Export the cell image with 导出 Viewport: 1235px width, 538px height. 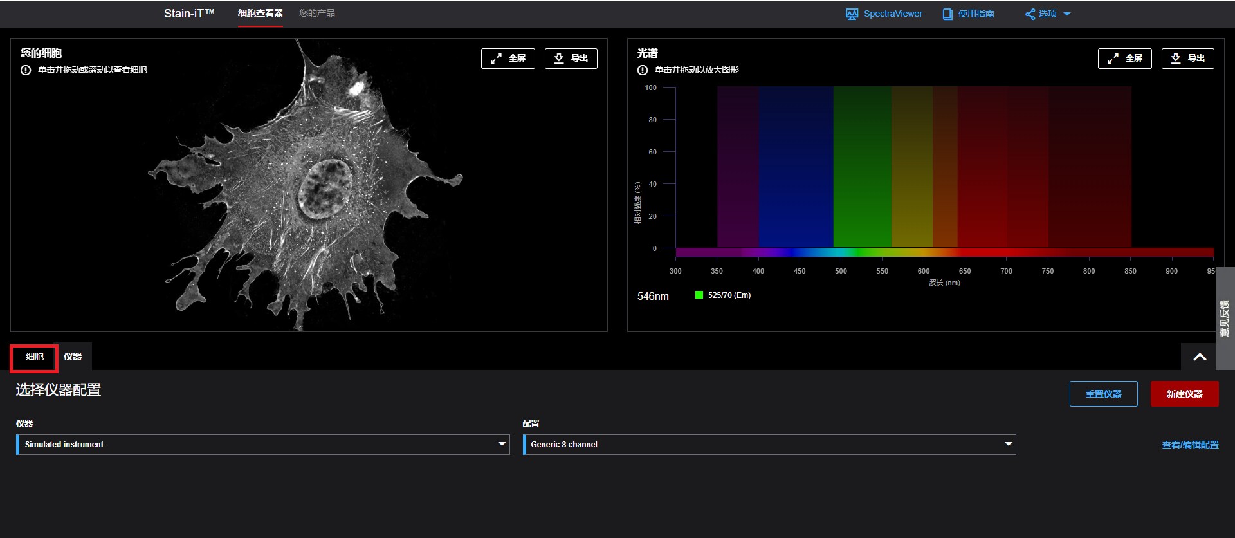pyautogui.click(x=571, y=59)
